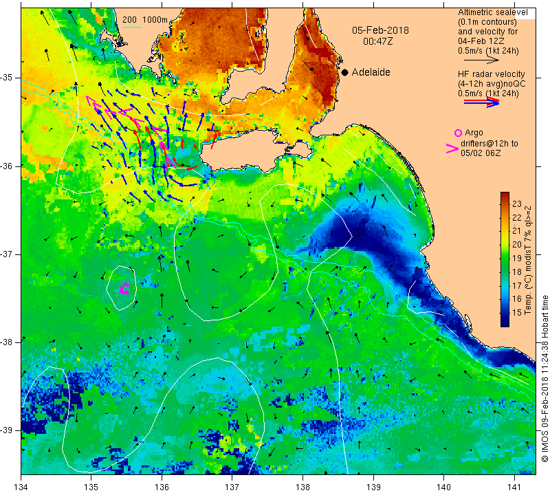Click the '(4-12h avg)noQC' legend text
The width and height of the screenshot is (550, 495).
tap(492, 84)
